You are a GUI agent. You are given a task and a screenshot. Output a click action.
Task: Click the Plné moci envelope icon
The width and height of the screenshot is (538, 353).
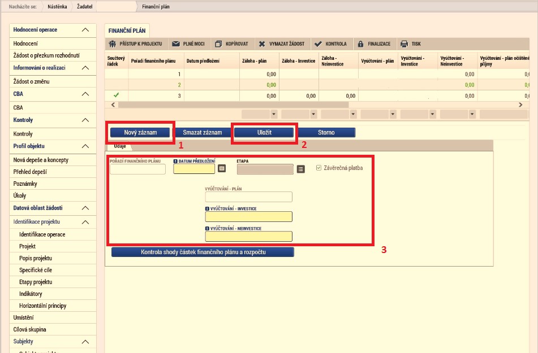pos(176,44)
